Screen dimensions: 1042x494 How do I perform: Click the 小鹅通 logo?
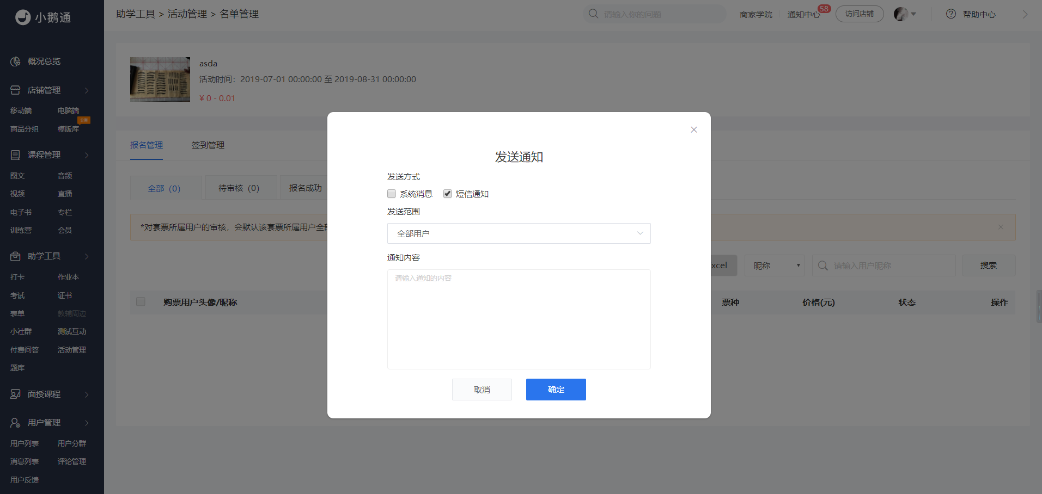tap(43, 17)
